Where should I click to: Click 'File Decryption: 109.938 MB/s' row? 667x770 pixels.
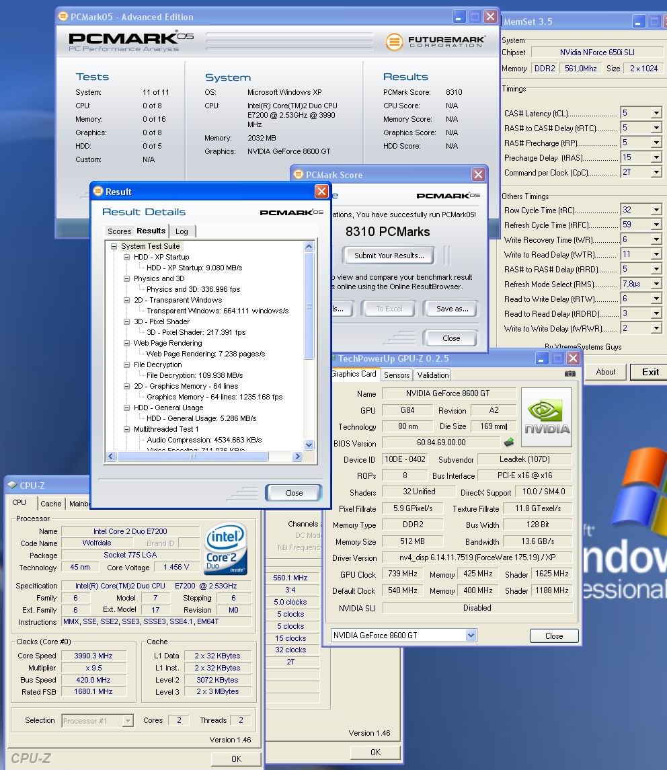click(194, 375)
